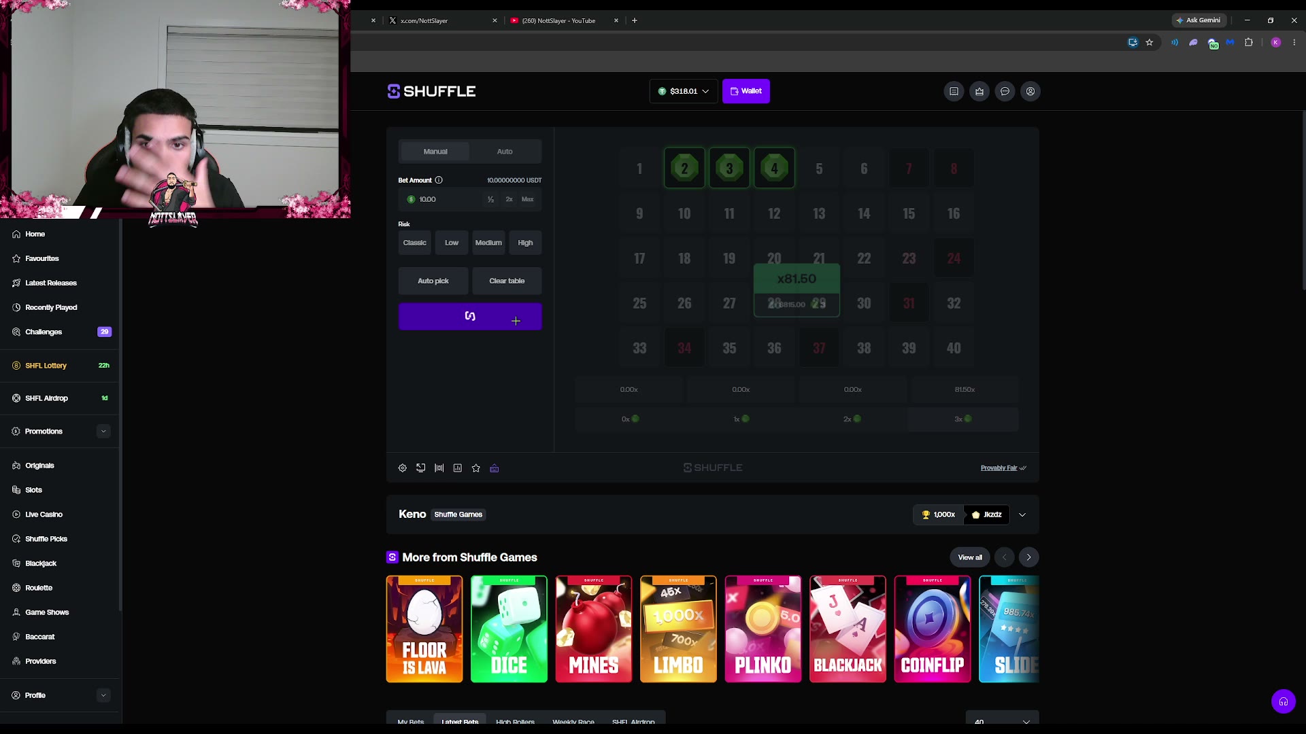Click the Wallet button

pyautogui.click(x=746, y=91)
